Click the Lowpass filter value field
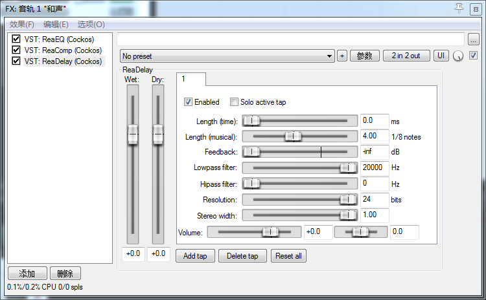 (x=374, y=167)
